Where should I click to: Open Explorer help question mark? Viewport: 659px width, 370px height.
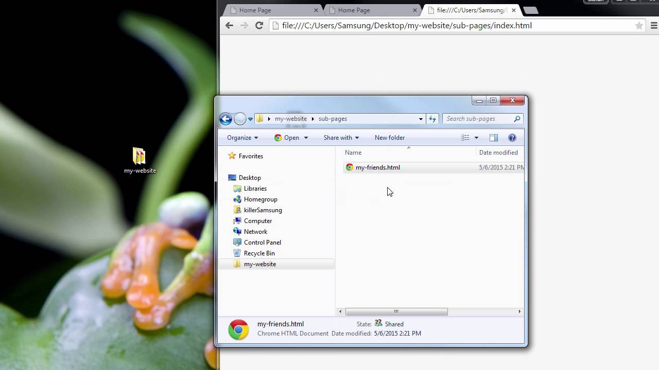point(512,138)
